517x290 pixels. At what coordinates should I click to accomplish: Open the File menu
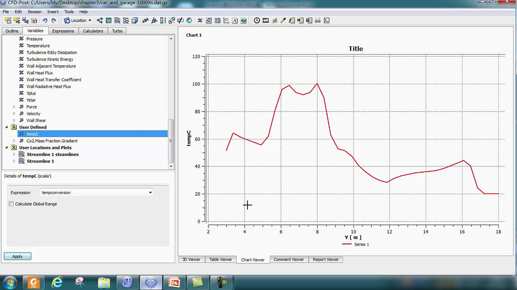point(6,12)
